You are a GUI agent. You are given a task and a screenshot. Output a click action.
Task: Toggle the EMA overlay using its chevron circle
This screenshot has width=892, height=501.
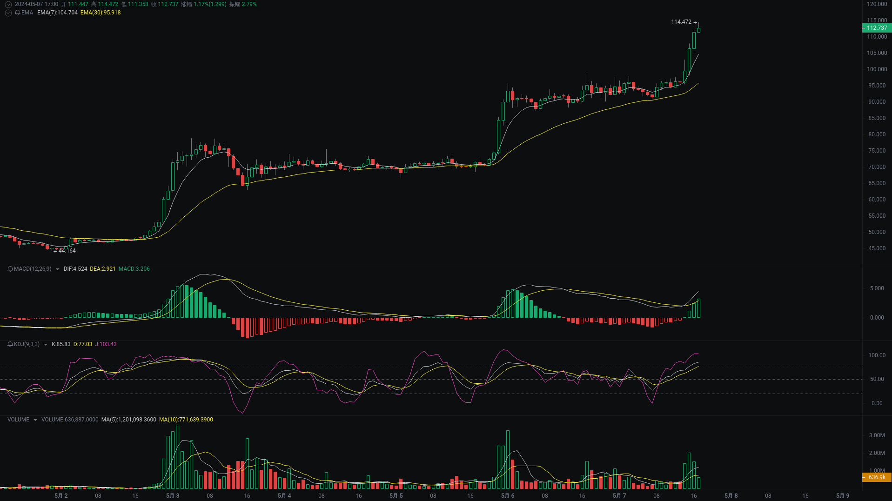click(7, 13)
